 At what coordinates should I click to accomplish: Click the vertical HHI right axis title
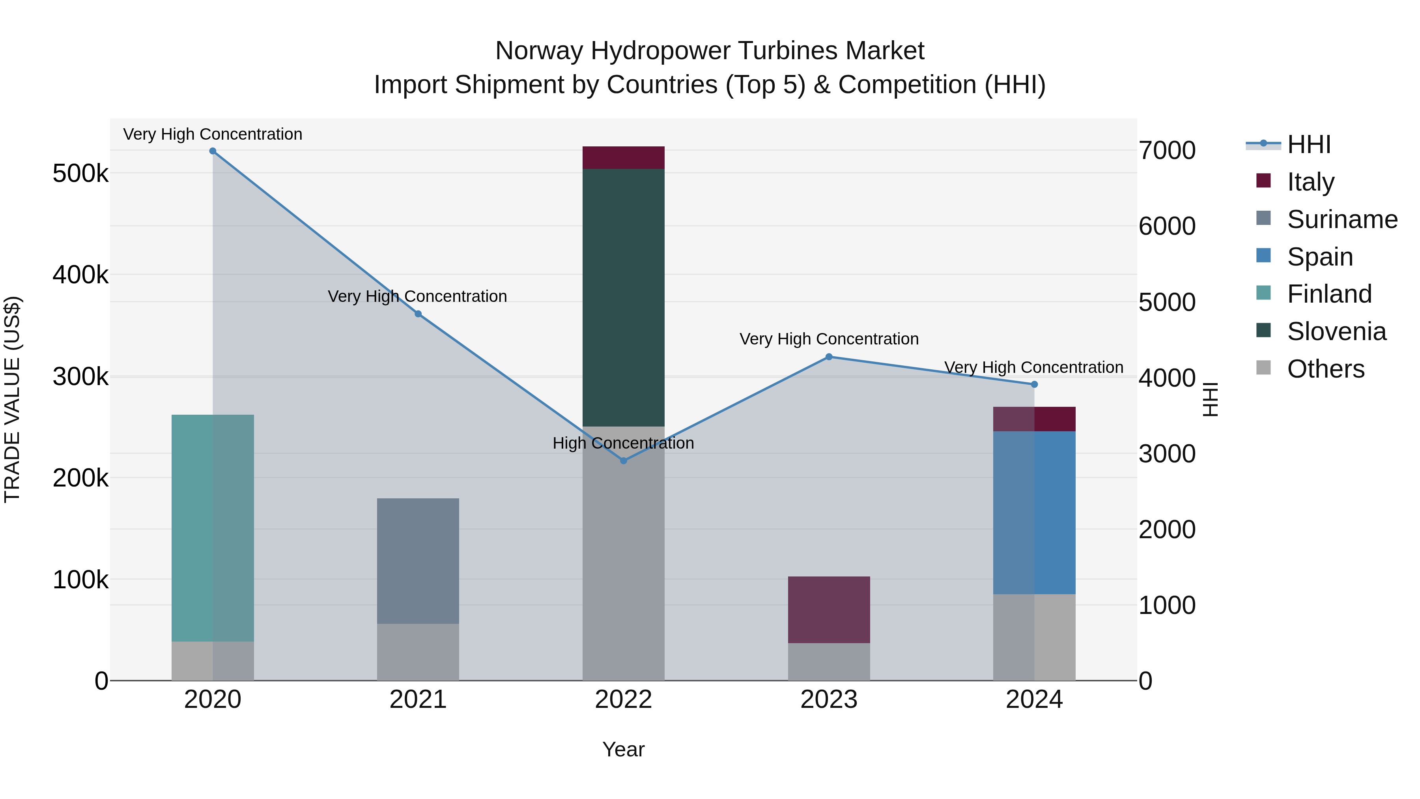(x=1210, y=399)
